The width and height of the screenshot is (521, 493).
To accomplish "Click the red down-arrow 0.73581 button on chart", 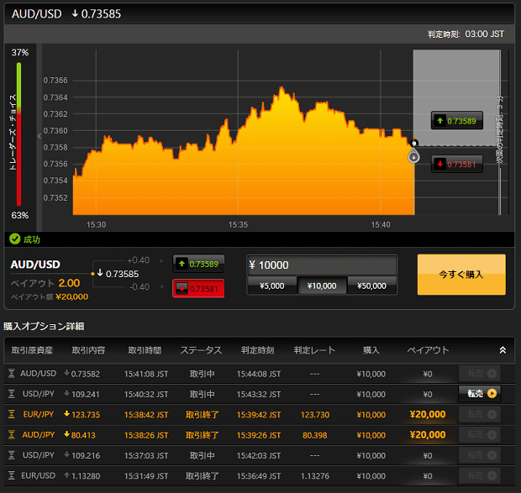I will pos(457,164).
